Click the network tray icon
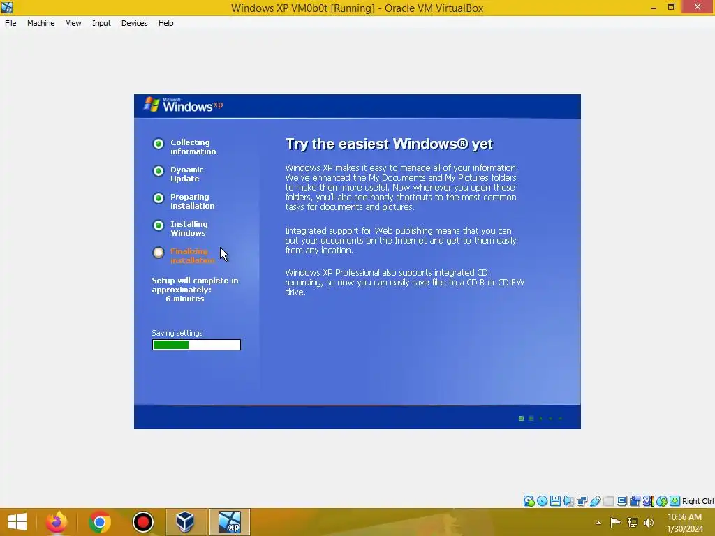715x536 pixels. (x=633, y=522)
